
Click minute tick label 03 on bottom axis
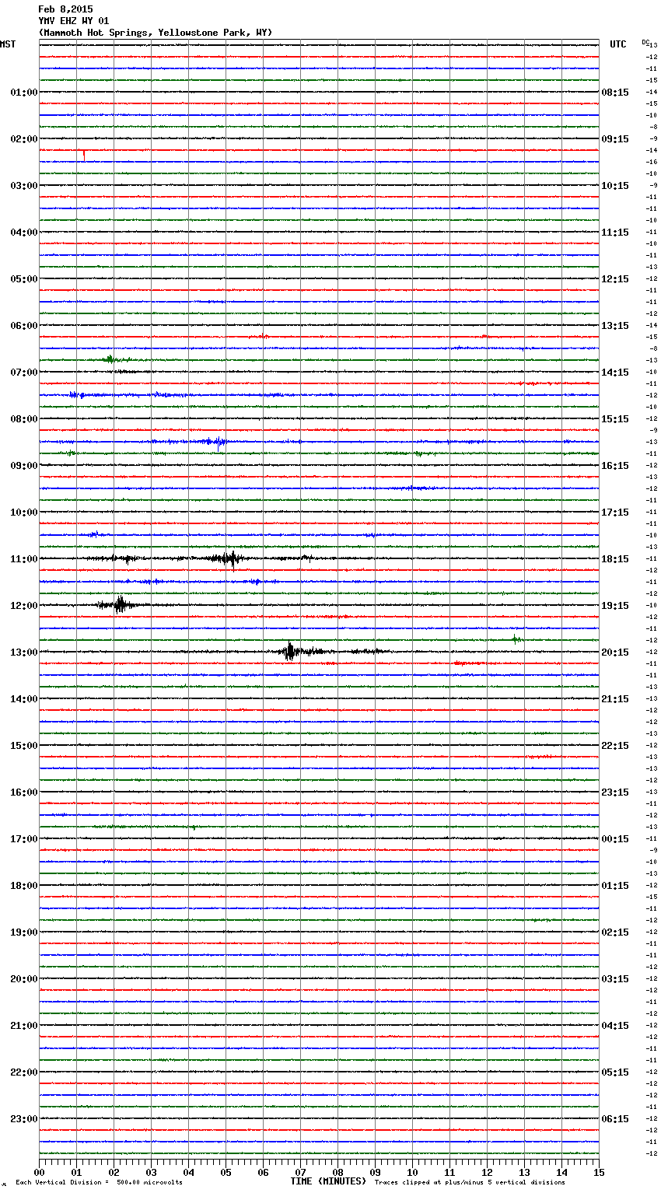coord(152,1172)
